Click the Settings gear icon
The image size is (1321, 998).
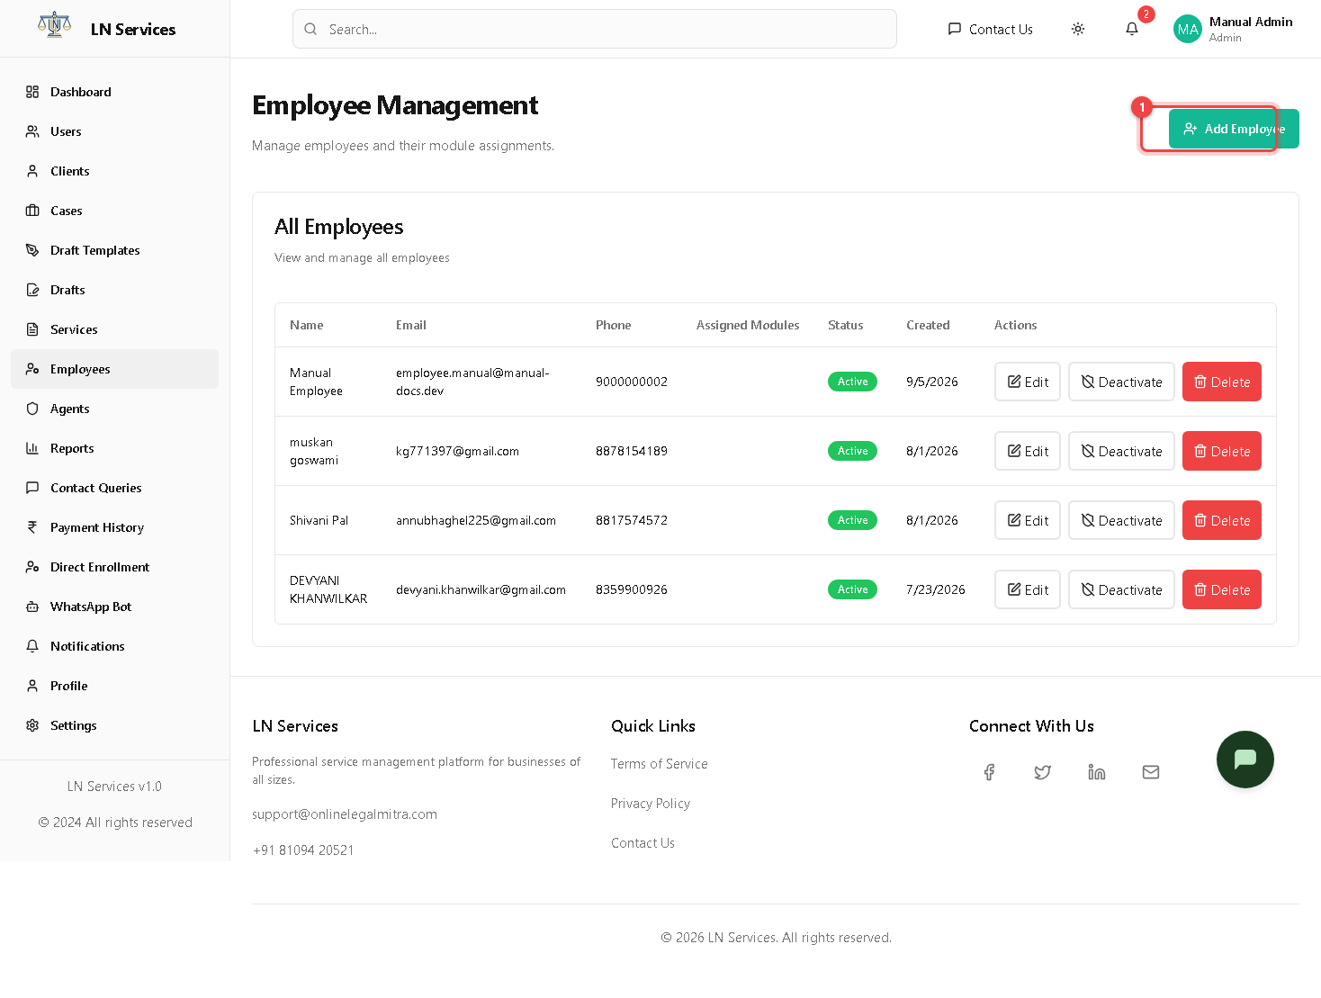tap(32, 725)
